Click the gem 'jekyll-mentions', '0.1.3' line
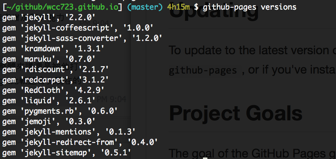The height and width of the screenshot is (159, 336). coord(69,132)
